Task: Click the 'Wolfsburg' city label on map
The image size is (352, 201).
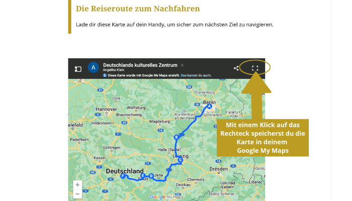Action: point(136,108)
